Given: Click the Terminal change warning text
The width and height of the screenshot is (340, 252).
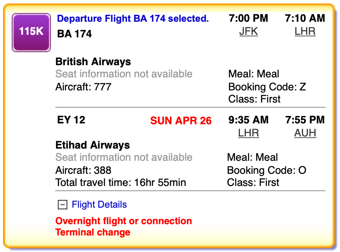Looking at the screenshot, I should point(93,232).
